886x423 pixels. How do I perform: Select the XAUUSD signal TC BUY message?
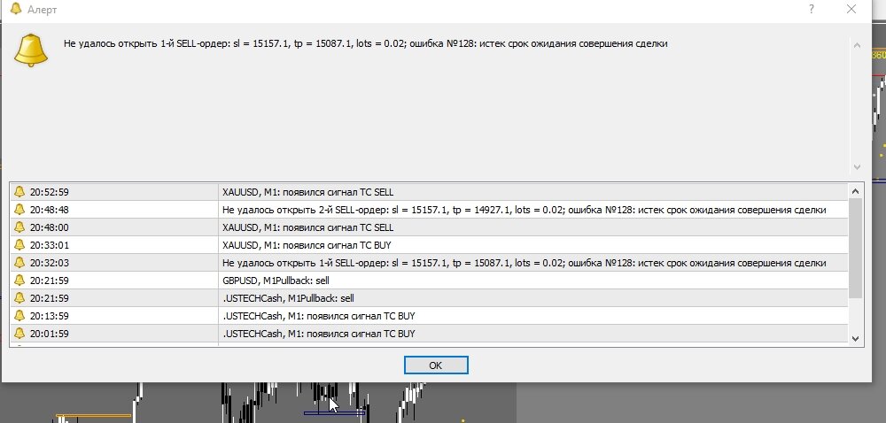point(307,245)
